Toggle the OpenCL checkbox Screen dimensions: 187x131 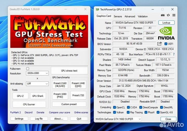[x=115, y=107]
